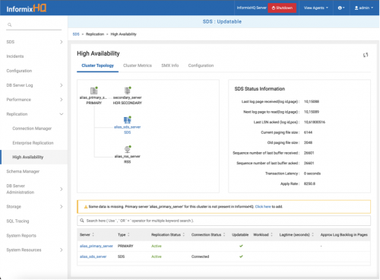
Task: Open the admin user menu
Action: click(364, 8)
